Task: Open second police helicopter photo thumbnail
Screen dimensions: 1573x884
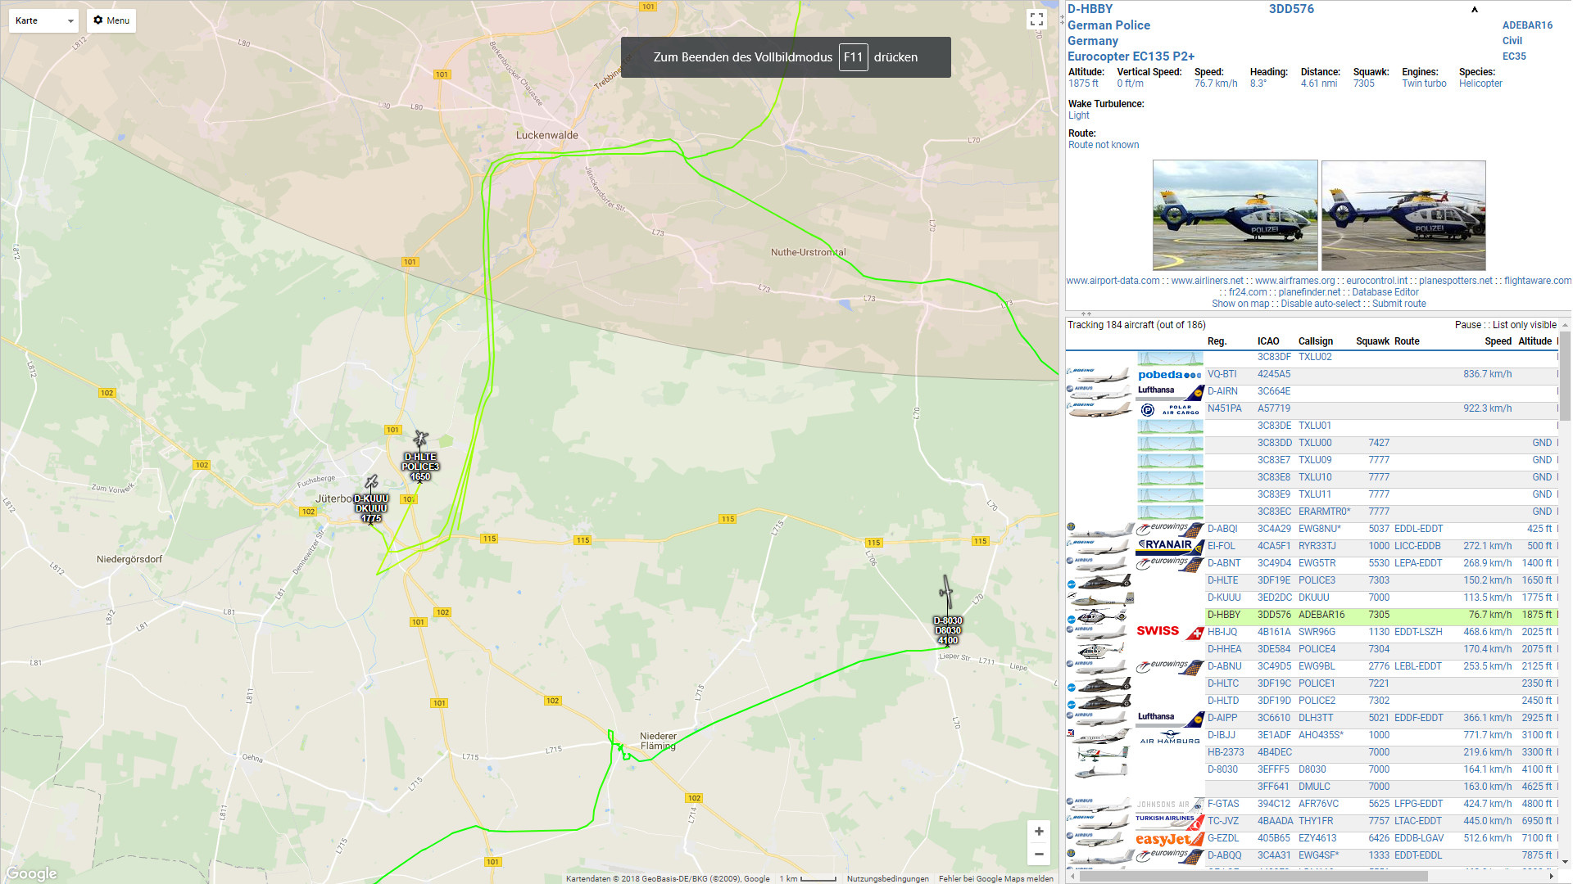Action: (1403, 215)
